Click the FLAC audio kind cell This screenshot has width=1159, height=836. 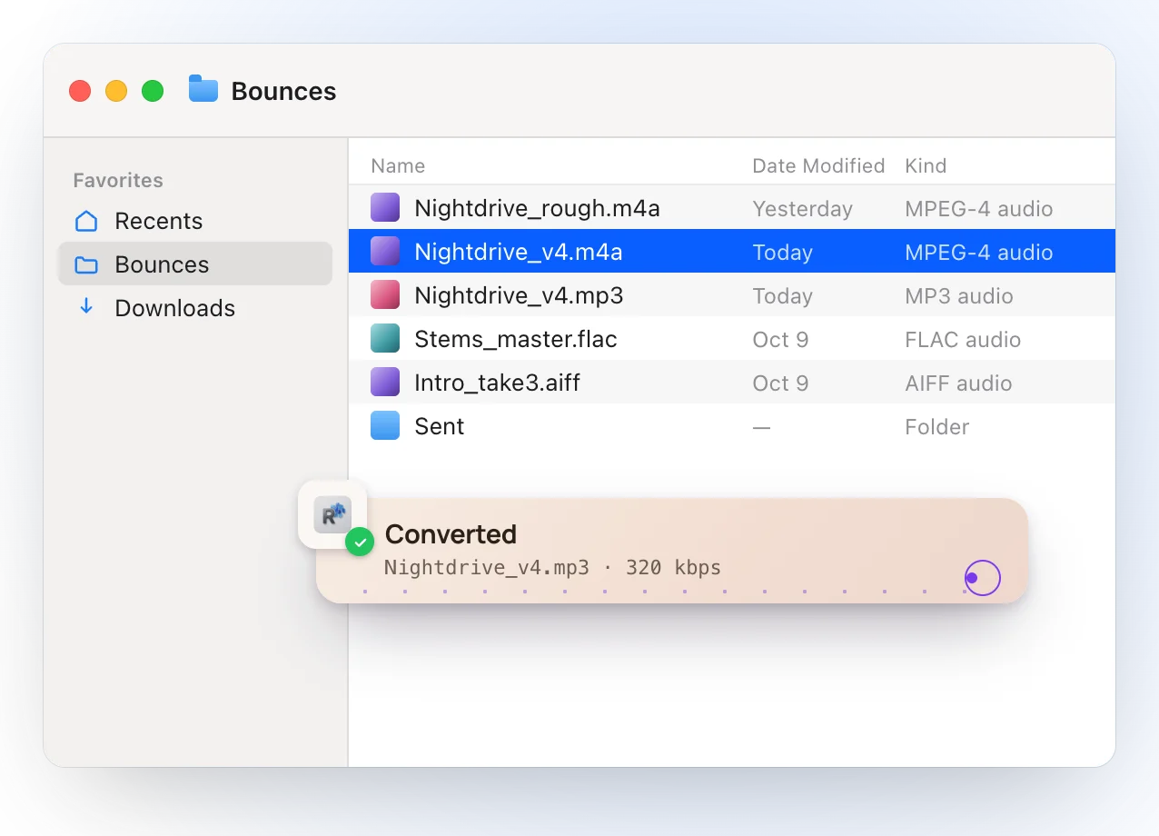[x=963, y=340]
